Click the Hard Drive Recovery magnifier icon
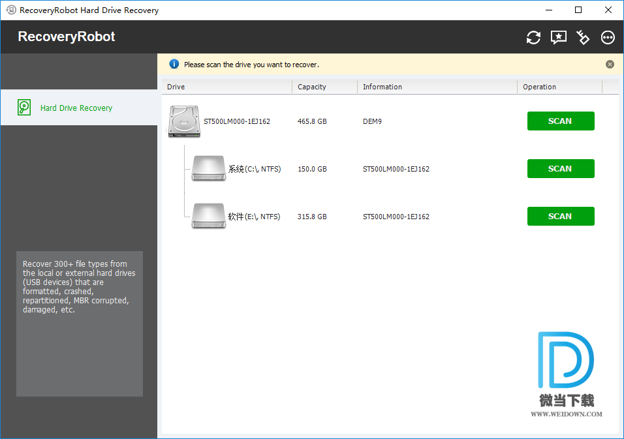The height and width of the screenshot is (439, 624). 24,108
